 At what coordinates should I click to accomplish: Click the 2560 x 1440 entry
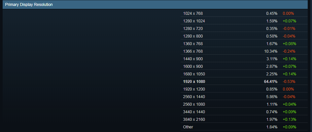point(194,97)
